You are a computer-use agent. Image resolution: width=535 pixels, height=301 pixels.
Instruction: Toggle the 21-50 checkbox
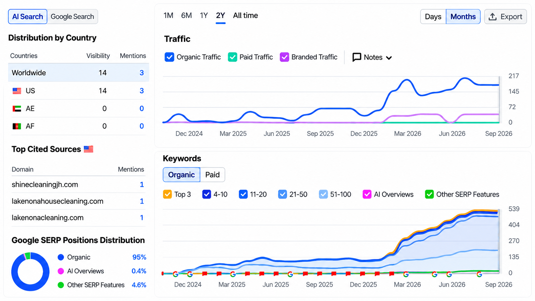point(283,194)
